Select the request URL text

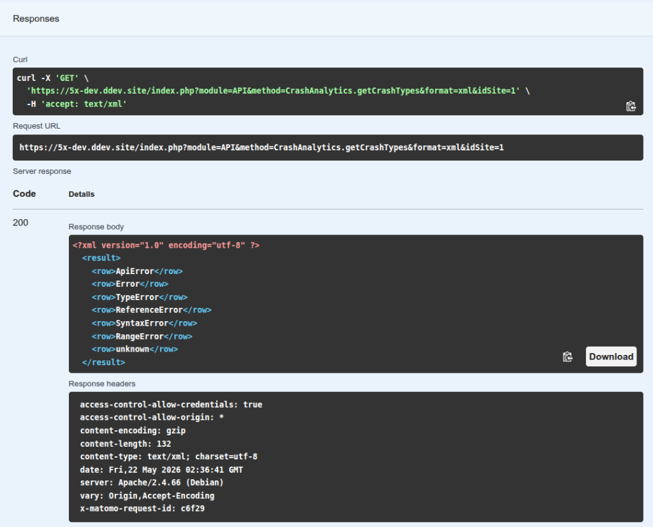[x=261, y=147]
